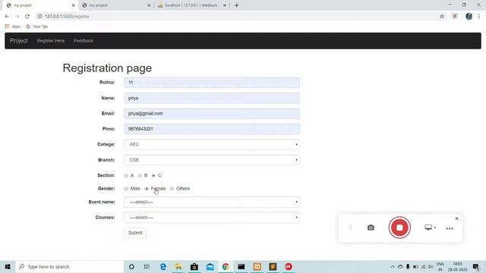The image size is (486, 273).
Task: Switch to first 'my project' tab
Action: pos(39,5)
